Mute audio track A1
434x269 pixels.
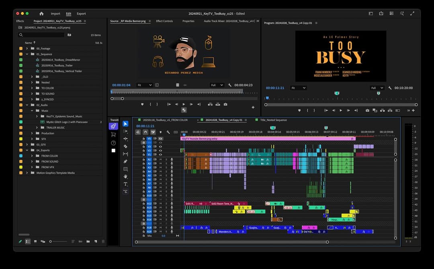(x=160, y=159)
